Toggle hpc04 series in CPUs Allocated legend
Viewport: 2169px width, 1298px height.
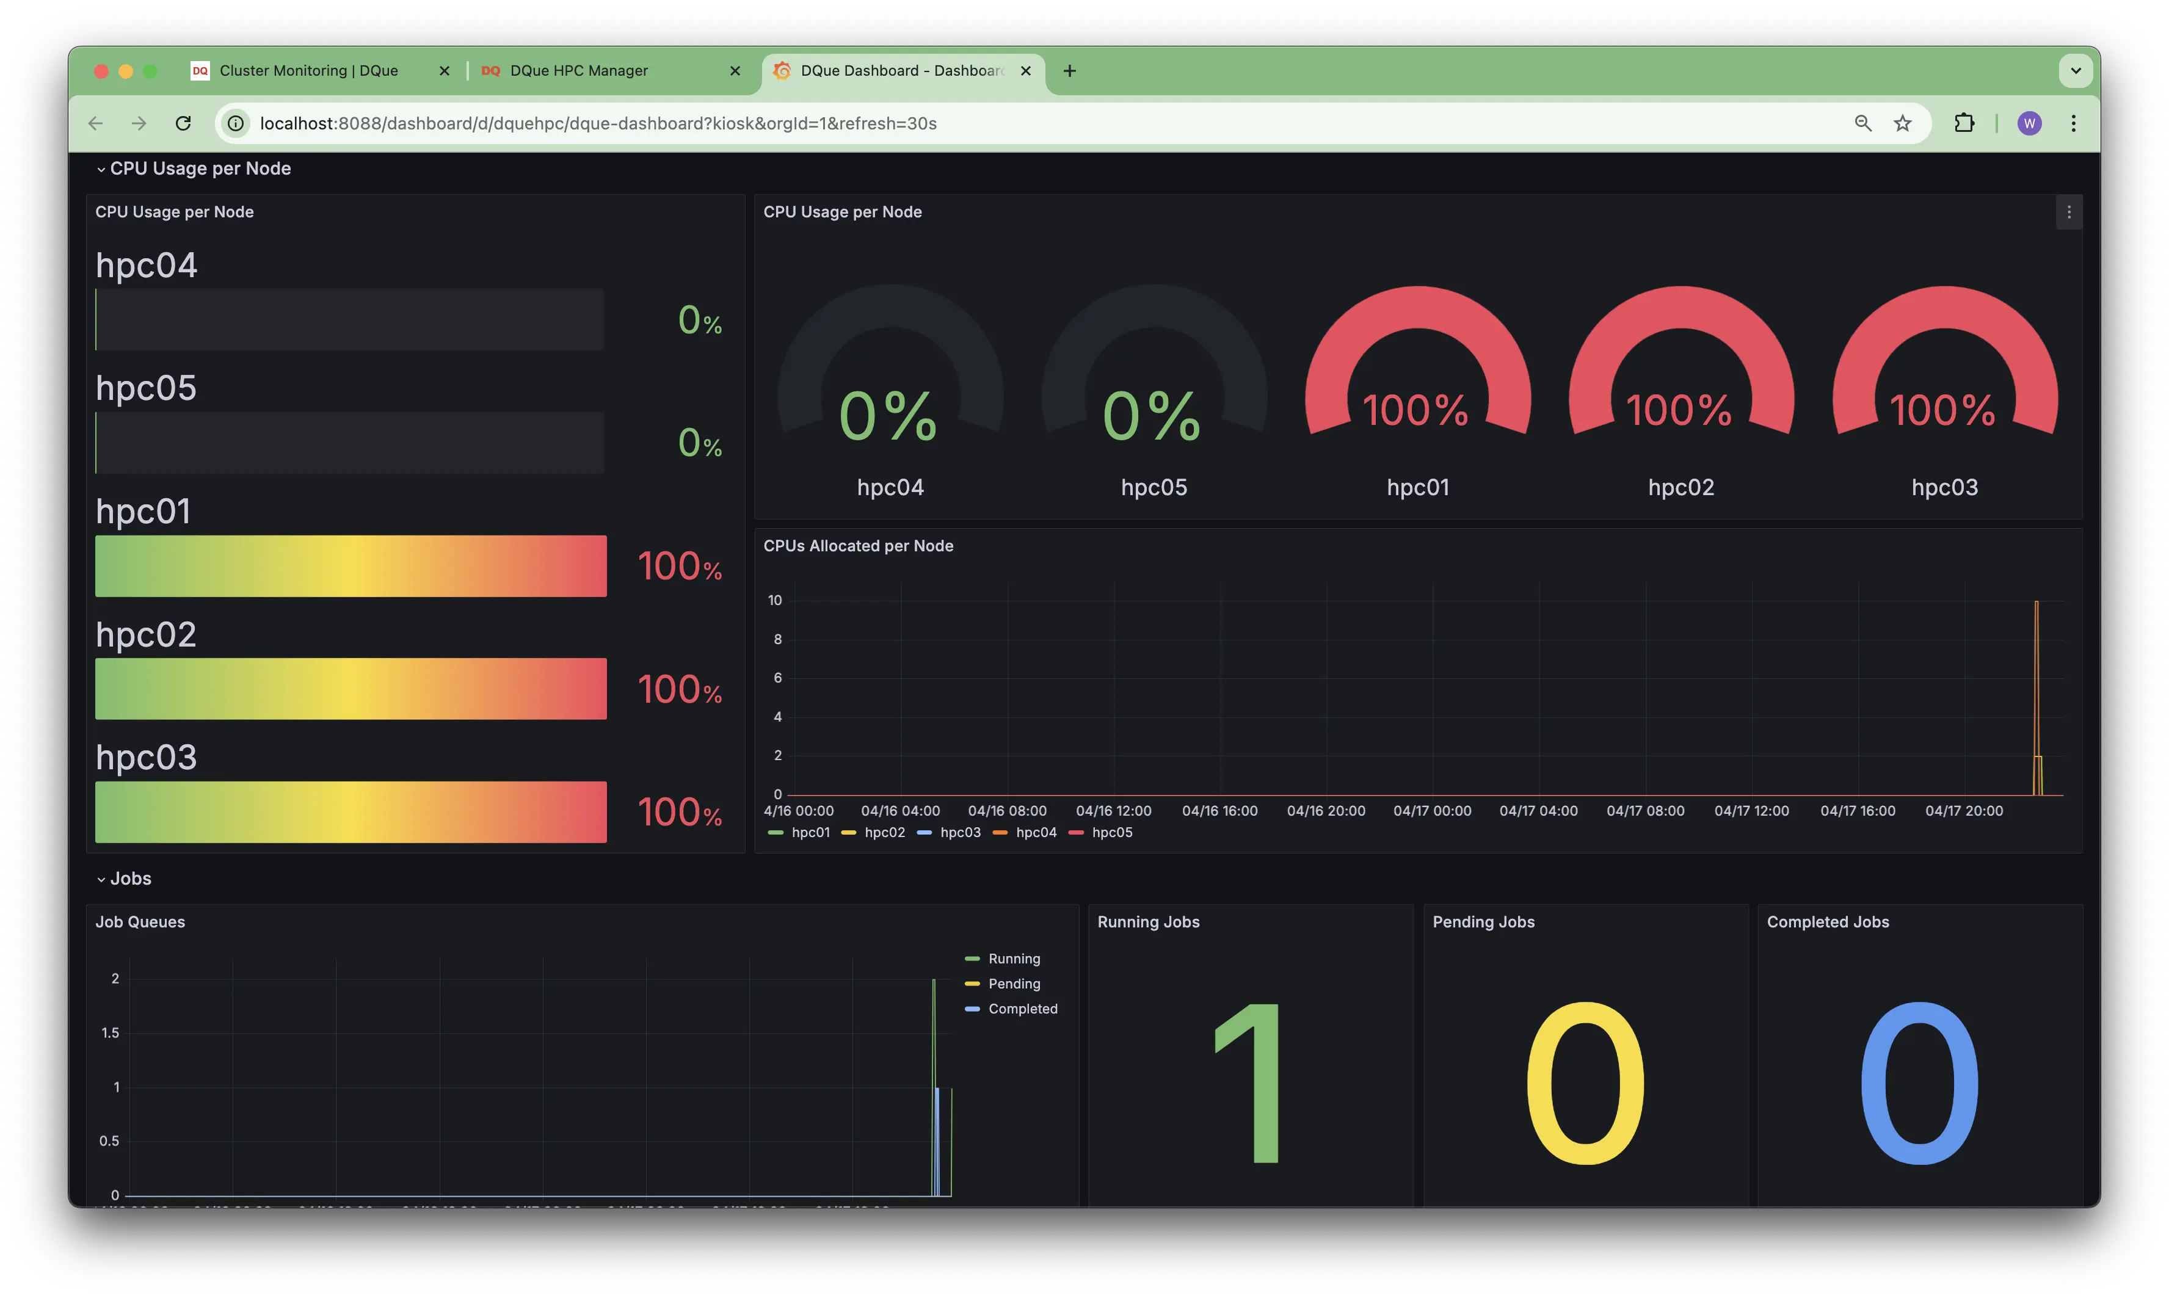point(1036,833)
